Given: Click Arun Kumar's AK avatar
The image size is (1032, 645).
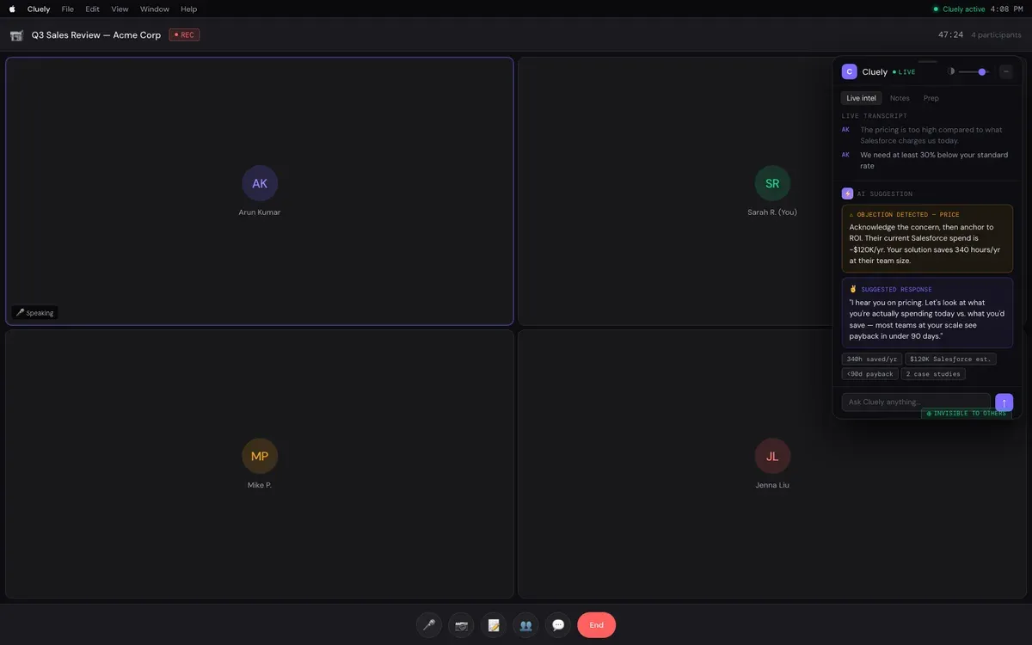Looking at the screenshot, I should pyautogui.click(x=260, y=183).
